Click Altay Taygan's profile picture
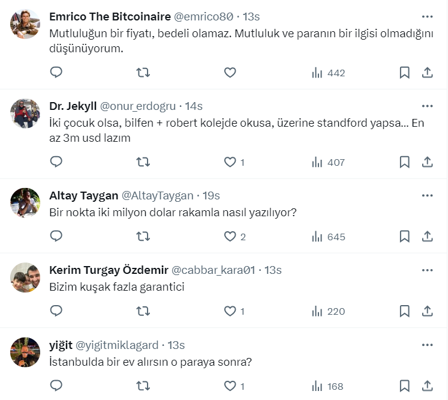The width and height of the screenshot is (448, 400). [26, 203]
